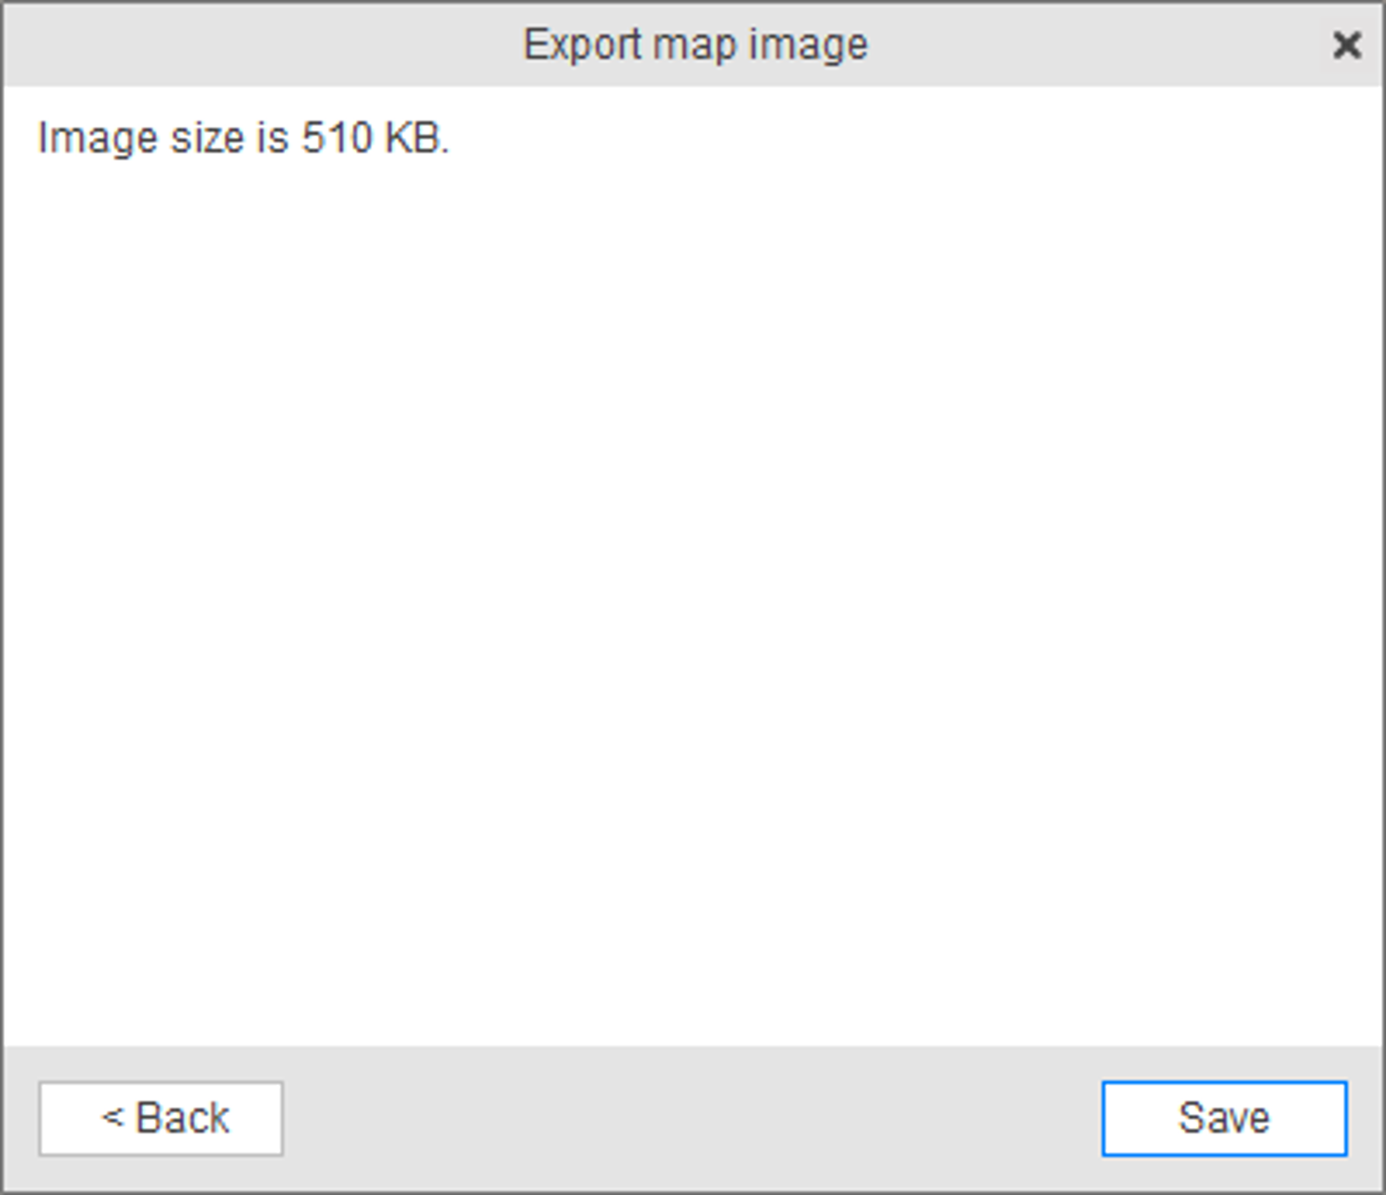The height and width of the screenshot is (1195, 1386).
Task: Step back one page in export wizard
Action: click(161, 1118)
